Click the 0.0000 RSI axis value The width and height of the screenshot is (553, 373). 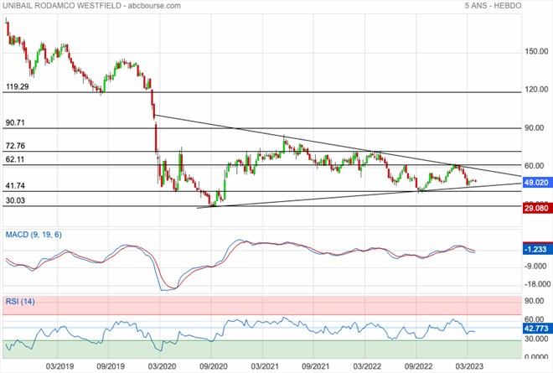tap(536, 357)
